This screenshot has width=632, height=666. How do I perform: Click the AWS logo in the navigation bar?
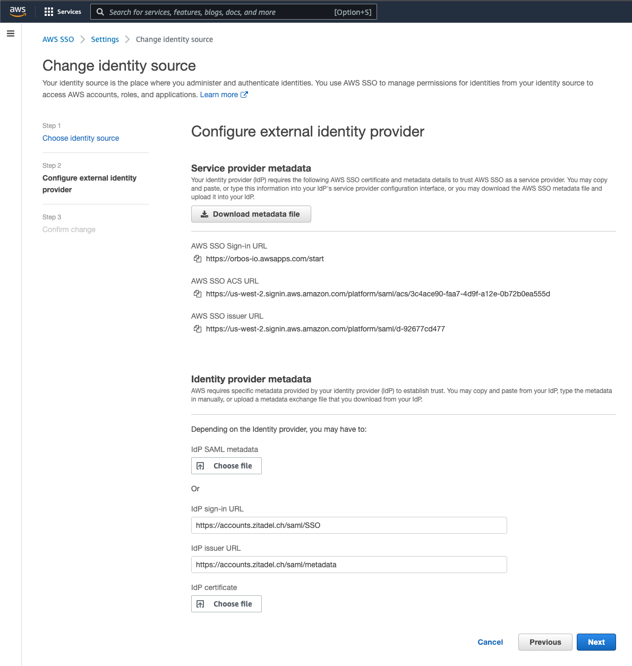click(18, 11)
